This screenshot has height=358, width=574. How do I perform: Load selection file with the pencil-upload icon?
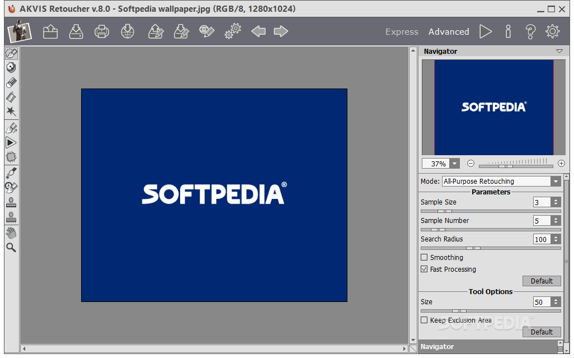(x=156, y=31)
